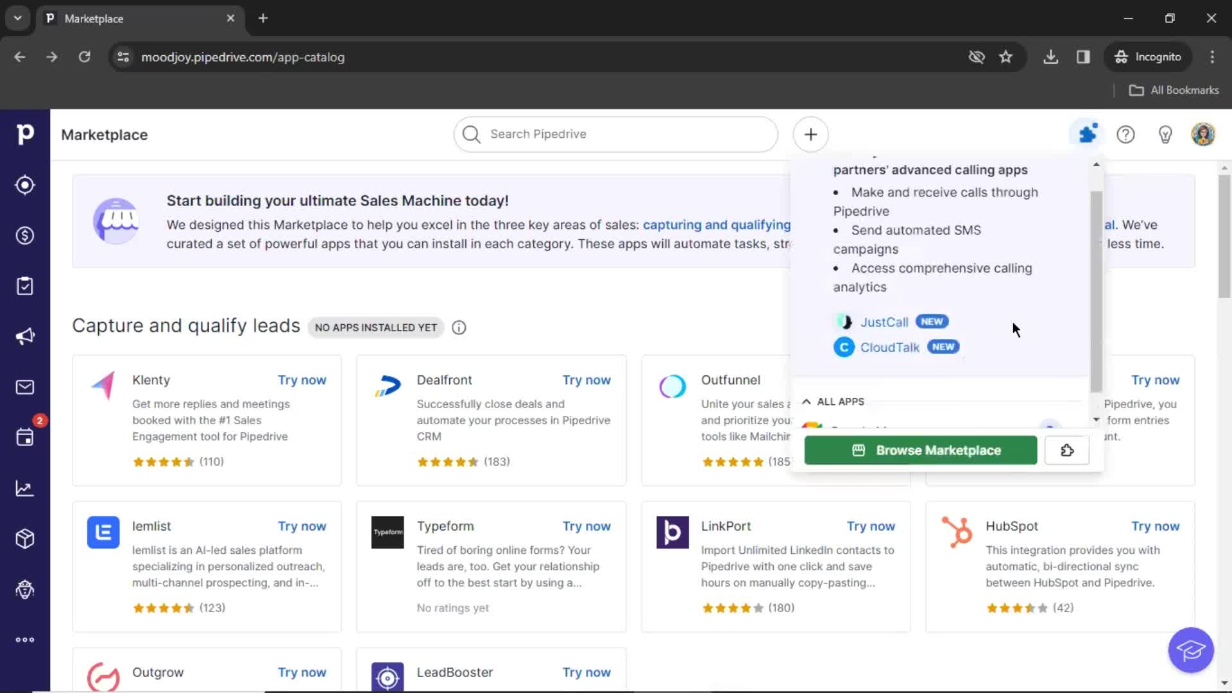
Task: Click the Products box icon in sidebar
Action: [24, 538]
